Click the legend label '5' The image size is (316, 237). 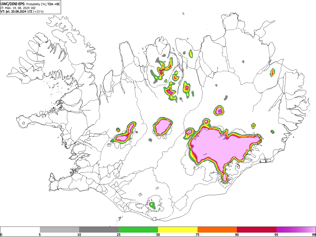click(40, 235)
